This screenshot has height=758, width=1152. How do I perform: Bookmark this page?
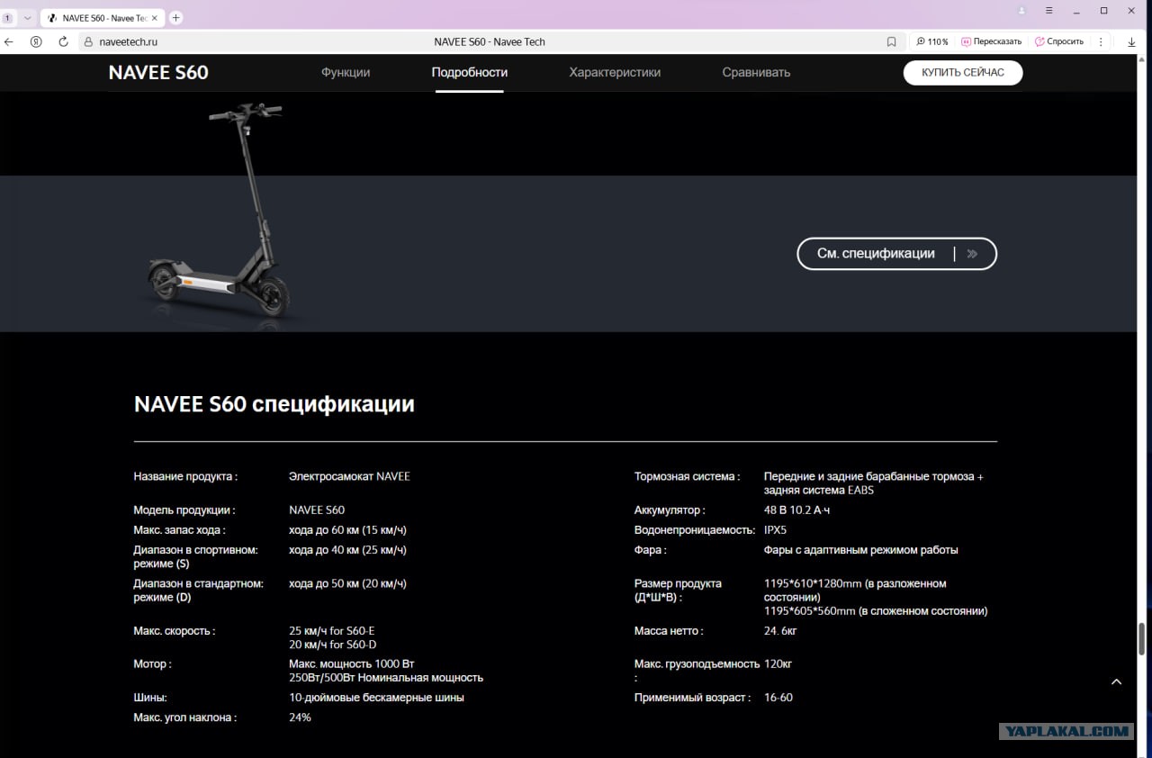tap(891, 41)
